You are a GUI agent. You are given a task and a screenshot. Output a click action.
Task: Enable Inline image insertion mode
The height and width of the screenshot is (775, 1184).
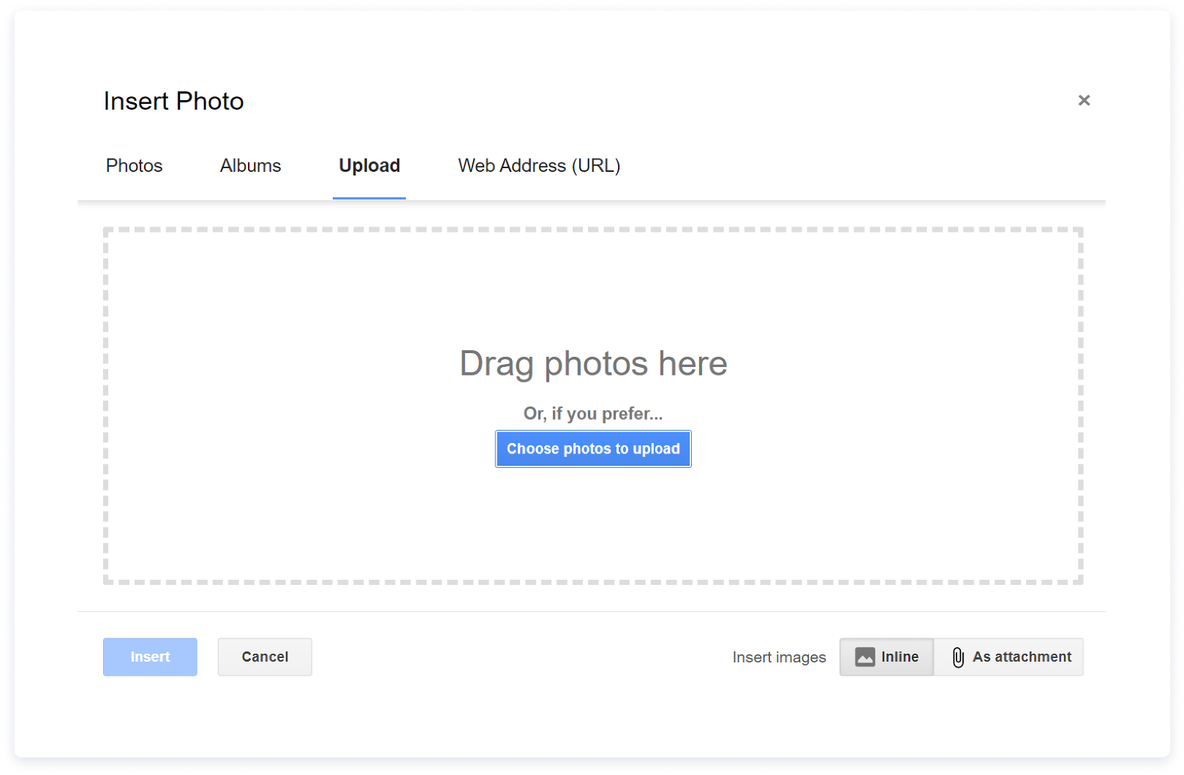pos(886,657)
